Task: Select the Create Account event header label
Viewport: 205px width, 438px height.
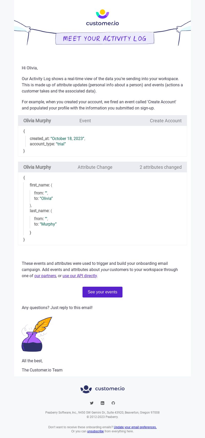Action: tap(166, 121)
